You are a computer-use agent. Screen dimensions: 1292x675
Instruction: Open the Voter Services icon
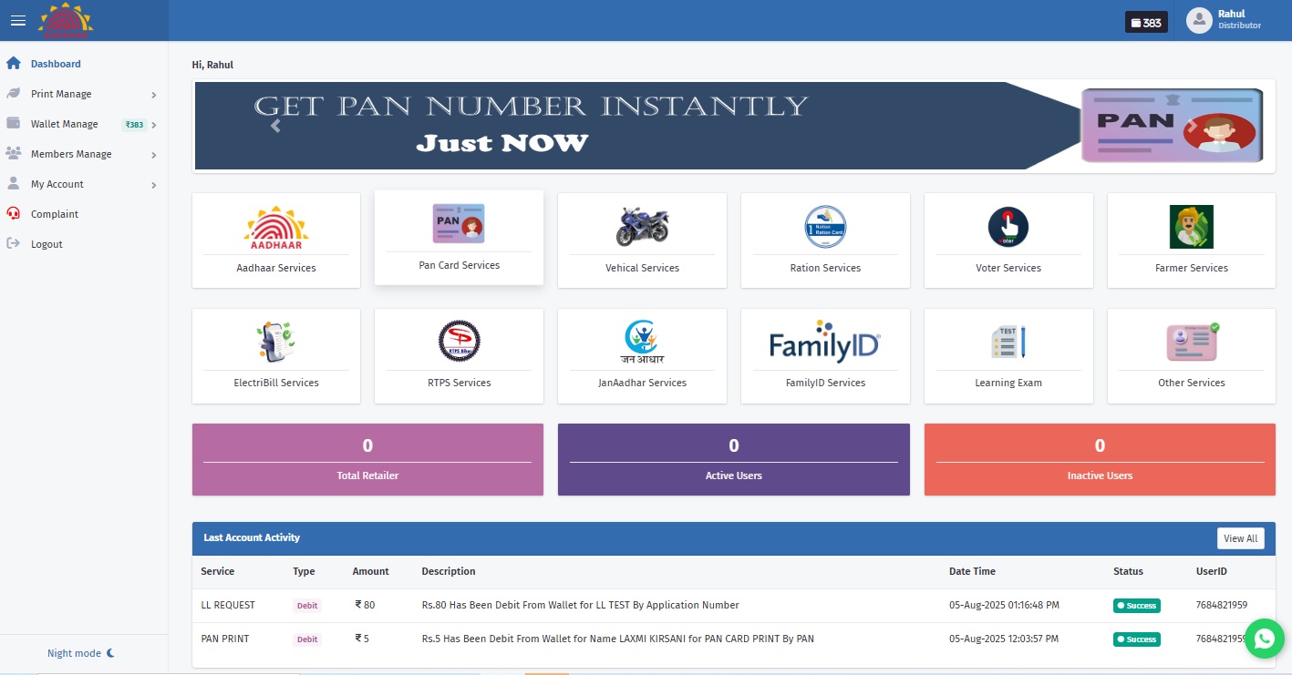(x=1008, y=240)
